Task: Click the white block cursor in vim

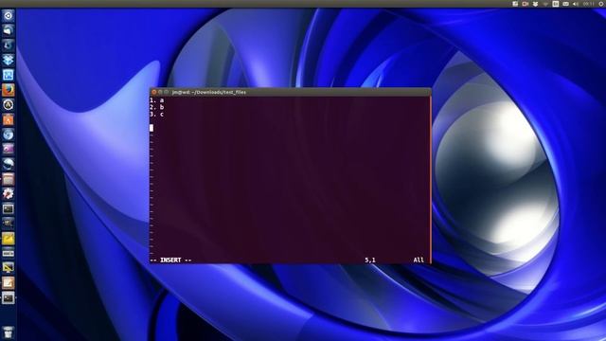Action: (151, 128)
